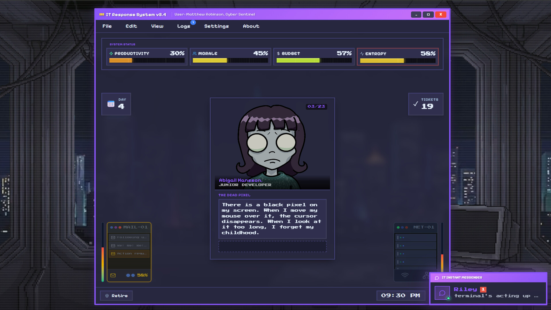Click the Riley chat avatar icon
The image size is (551, 310).
click(442, 293)
